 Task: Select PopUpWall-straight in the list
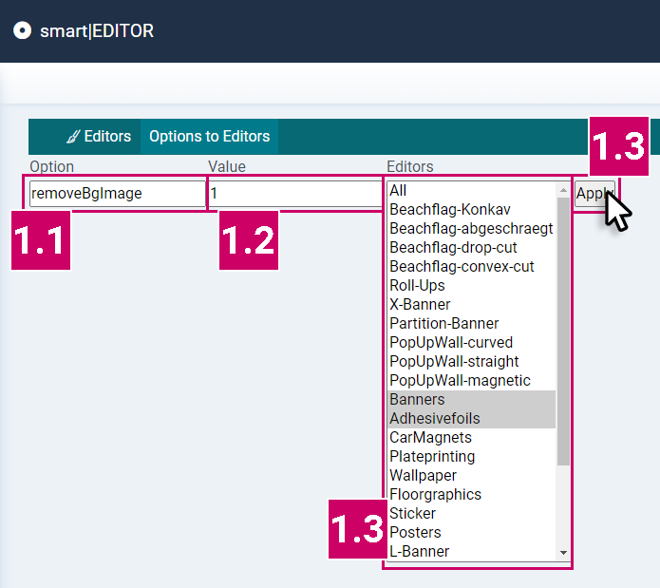tap(471, 361)
